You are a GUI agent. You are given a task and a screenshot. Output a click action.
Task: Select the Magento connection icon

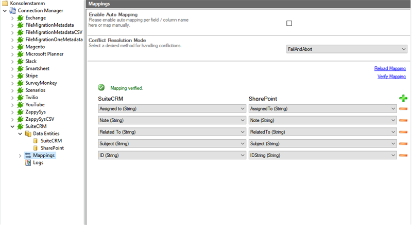click(20, 46)
